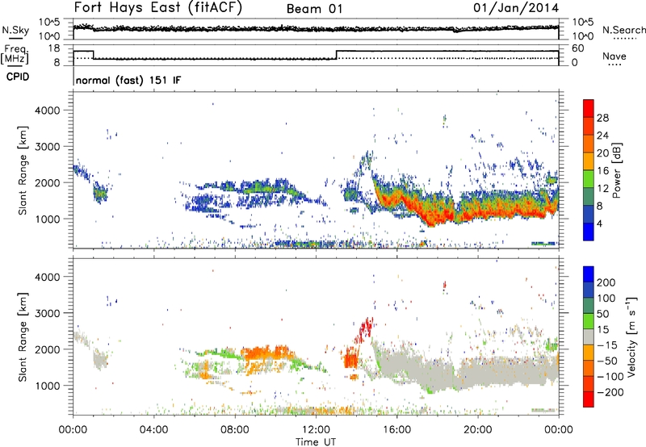Click the 'Time UT' axis label

316,441
